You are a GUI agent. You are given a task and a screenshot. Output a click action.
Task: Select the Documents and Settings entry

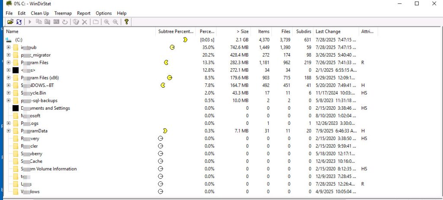[x=45, y=108]
